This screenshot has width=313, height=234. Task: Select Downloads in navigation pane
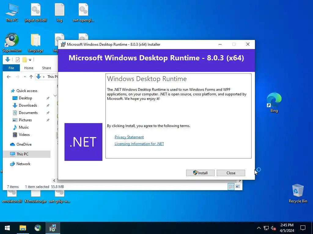(28, 105)
